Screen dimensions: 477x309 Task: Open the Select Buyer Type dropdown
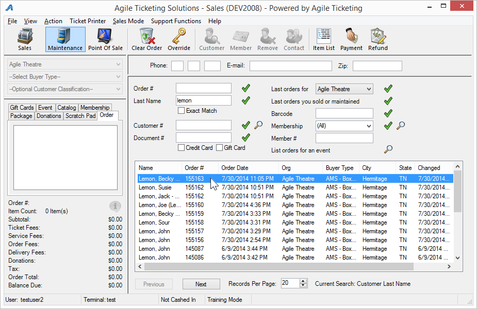pos(65,77)
